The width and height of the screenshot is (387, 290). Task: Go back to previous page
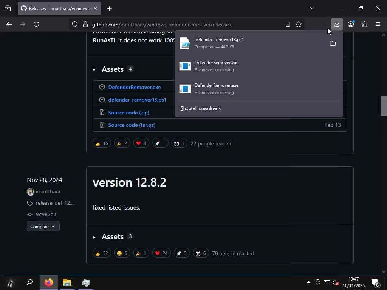tap(9, 24)
